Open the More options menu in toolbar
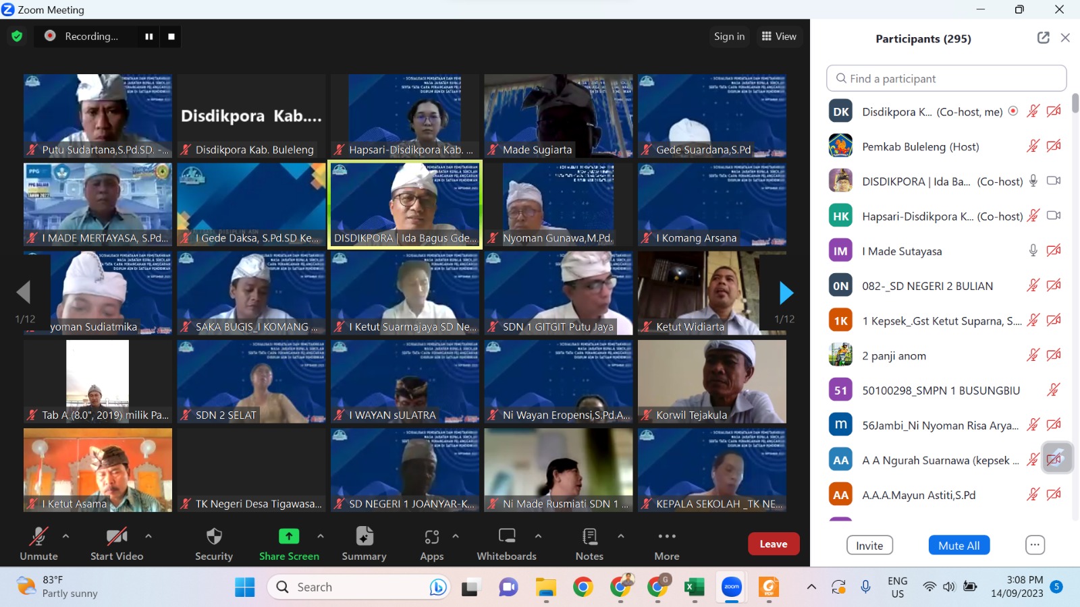The image size is (1080, 607). (x=667, y=544)
